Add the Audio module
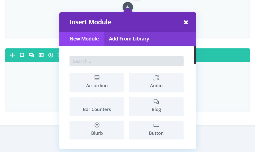This screenshot has height=152, width=255. coord(156,83)
